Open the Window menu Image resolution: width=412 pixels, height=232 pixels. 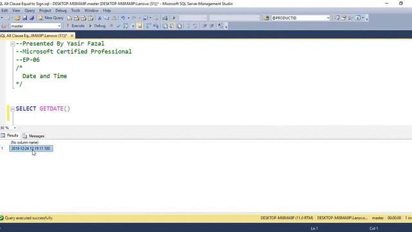point(91,10)
